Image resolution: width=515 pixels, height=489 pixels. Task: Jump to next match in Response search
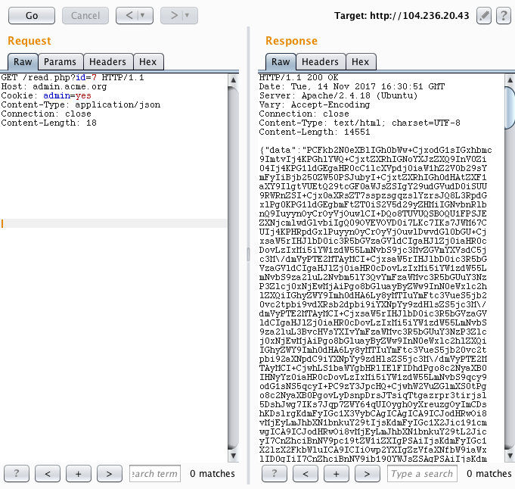click(x=367, y=474)
